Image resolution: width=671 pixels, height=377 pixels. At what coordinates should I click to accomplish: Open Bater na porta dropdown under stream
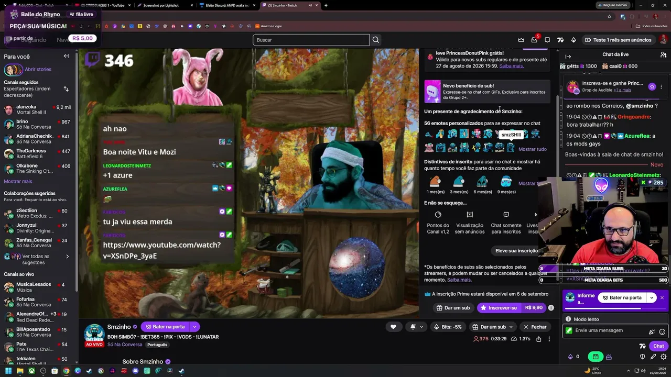194,327
